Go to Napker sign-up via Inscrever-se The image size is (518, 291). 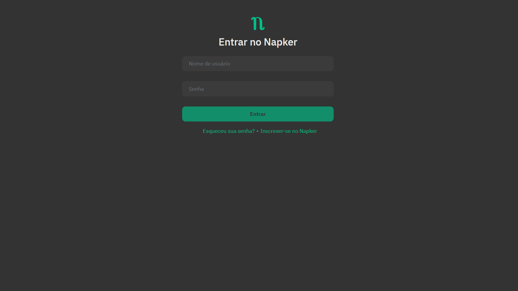click(289, 131)
